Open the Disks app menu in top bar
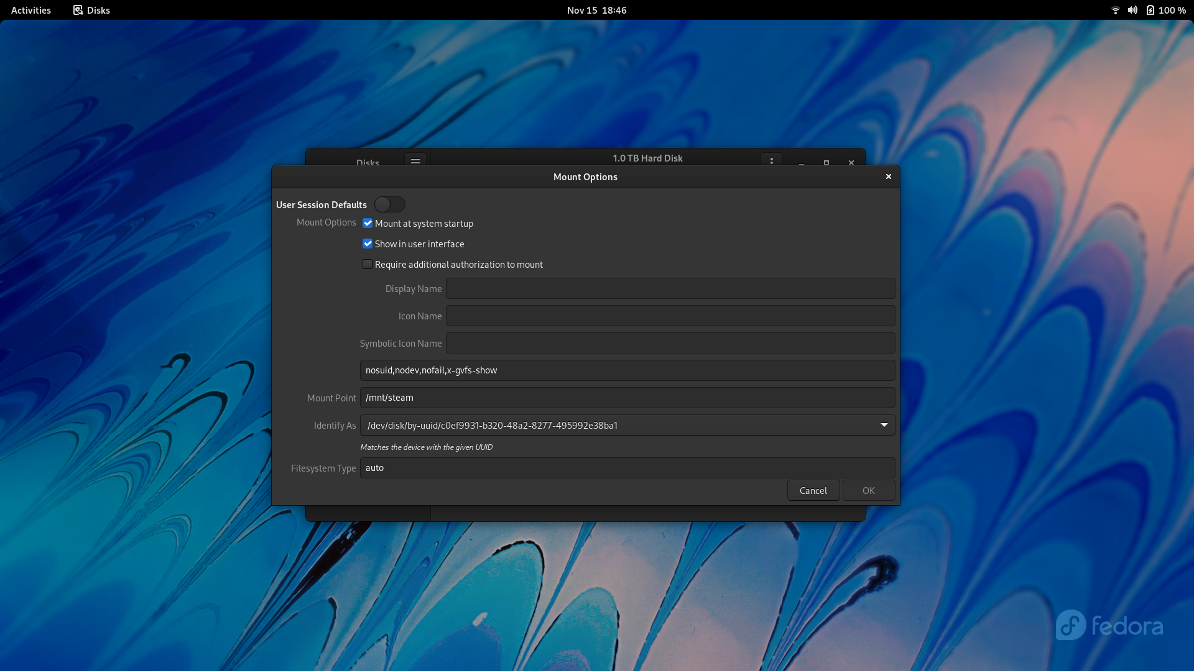 91,10
